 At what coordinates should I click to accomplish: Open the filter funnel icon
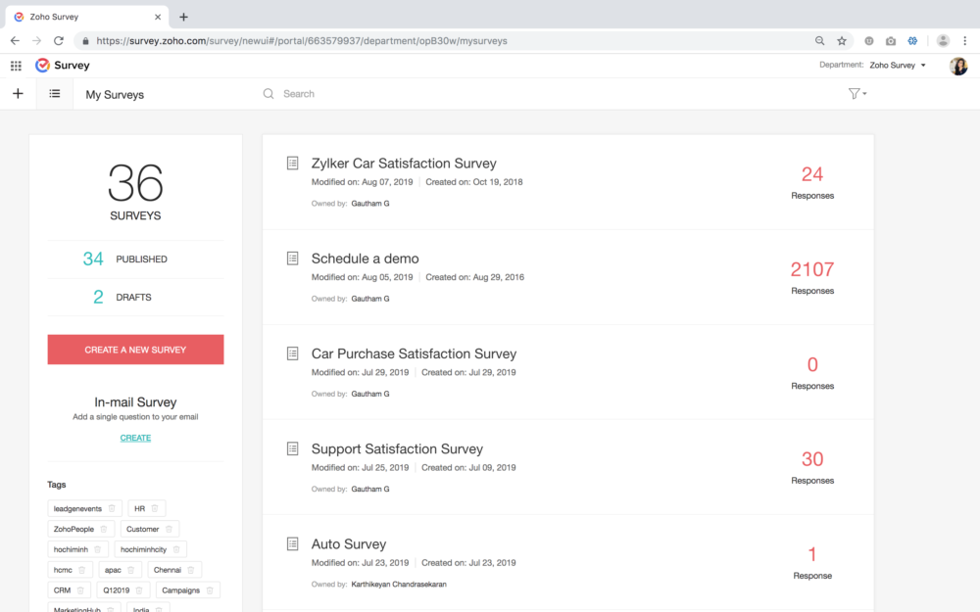pos(854,93)
